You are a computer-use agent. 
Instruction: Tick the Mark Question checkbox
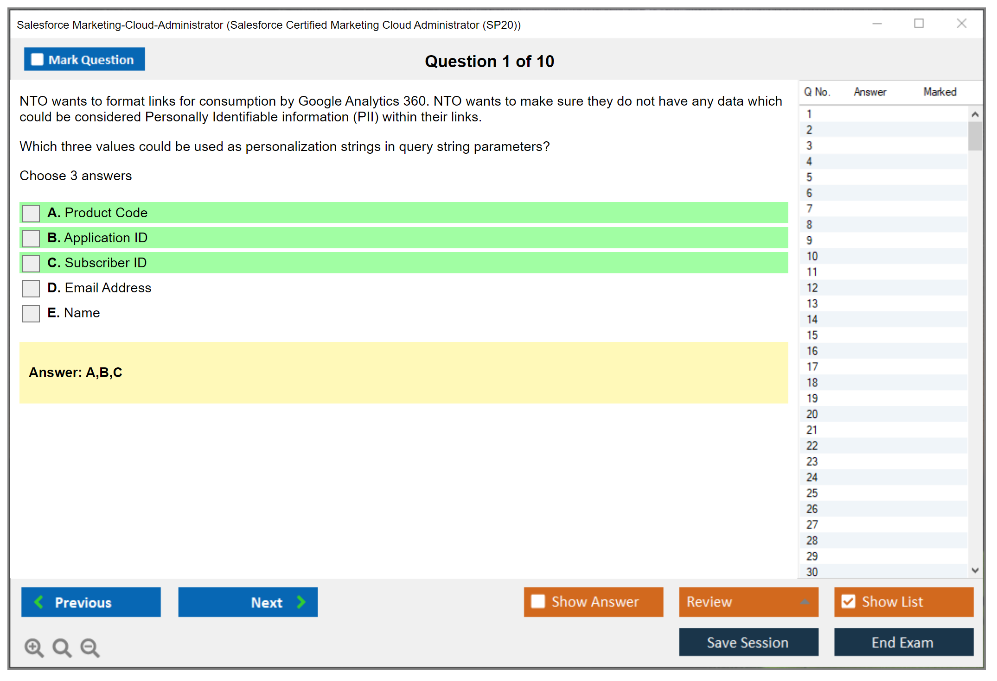click(x=37, y=59)
